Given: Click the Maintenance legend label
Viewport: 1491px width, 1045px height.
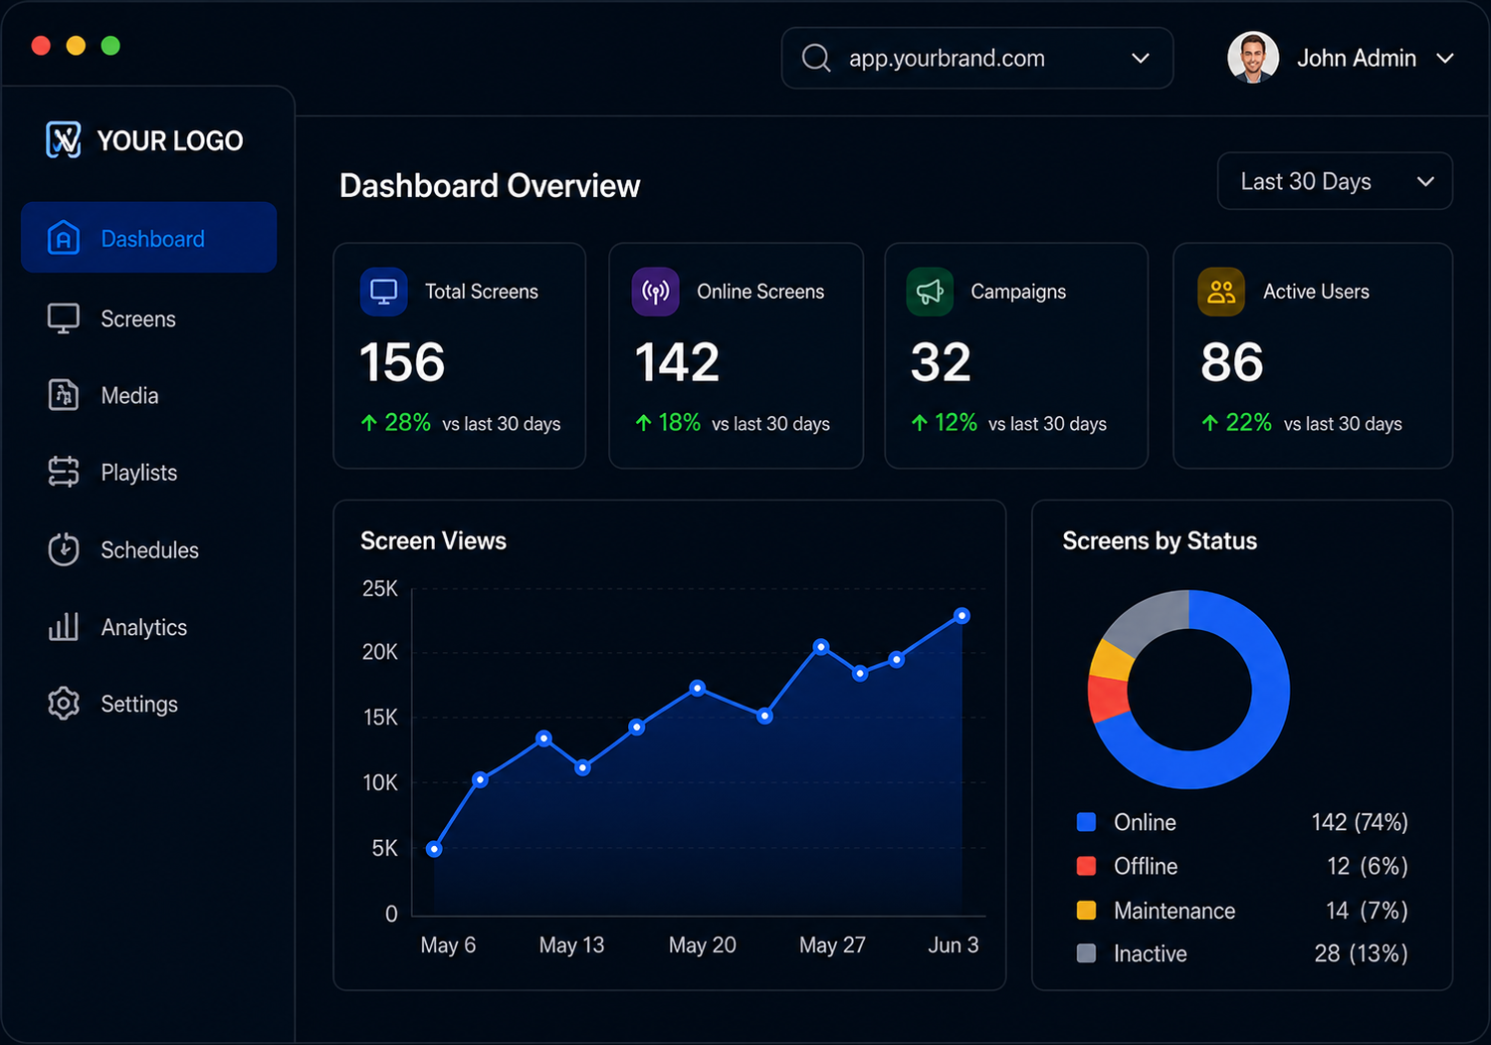Looking at the screenshot, I should coord(1174,911).
